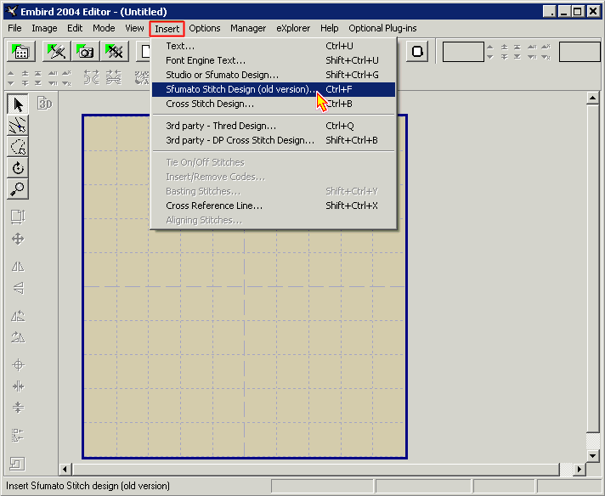Choose Sfumato Stitch Design (old version)...
The image size is (605, 496).
coord(274,89)
